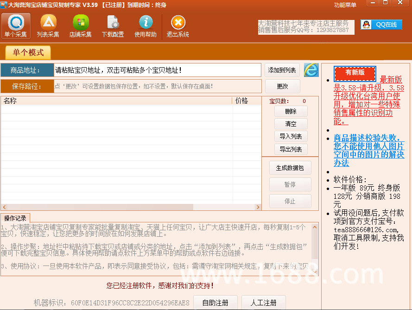The width and height of the screenshot is (412, 310).
Task: Click the QQ在线 contact button
Action: [381, 25]
